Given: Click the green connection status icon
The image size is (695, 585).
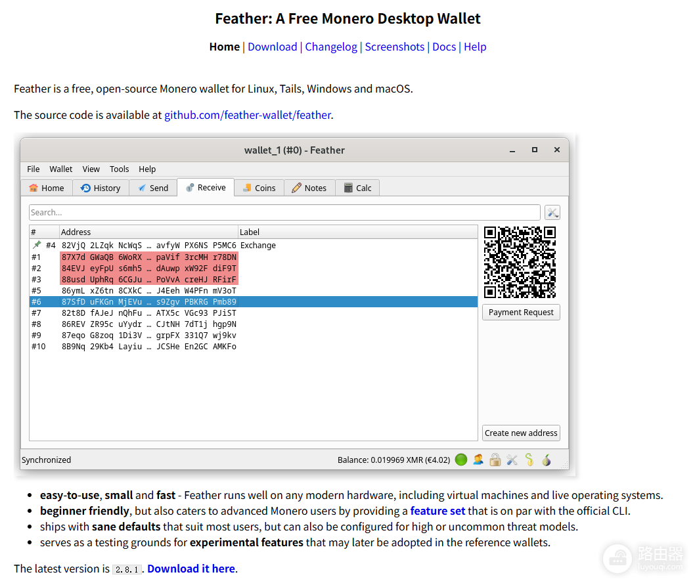Looking at the screenshot, I should 461,460.
